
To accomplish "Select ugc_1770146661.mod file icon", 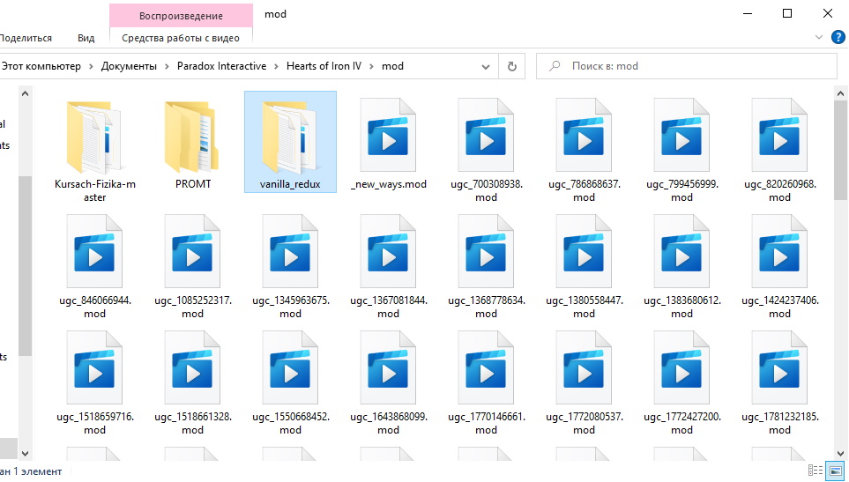I will pos(487,367).
